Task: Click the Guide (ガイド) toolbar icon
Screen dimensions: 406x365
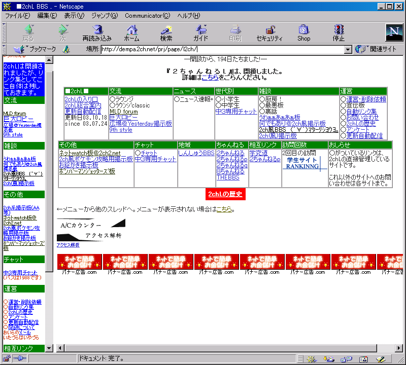Action: click(200, 32)
